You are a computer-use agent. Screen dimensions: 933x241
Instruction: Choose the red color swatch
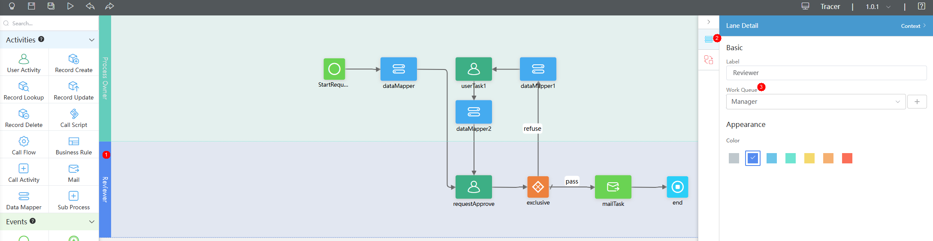(847, 158)
